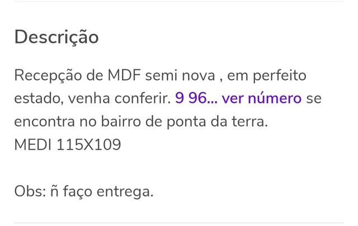Click the "ver número" link
Image resolution: width=358 pixels, height=226 pixels.
tap(261, 98)
